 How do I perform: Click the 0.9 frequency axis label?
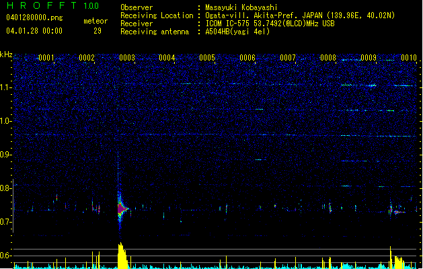(x=5, y=155)
